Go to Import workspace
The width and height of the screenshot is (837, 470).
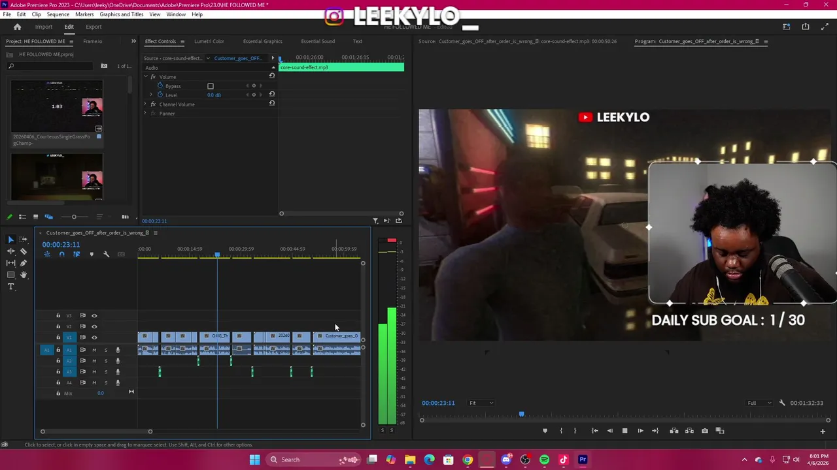[44, 27]
